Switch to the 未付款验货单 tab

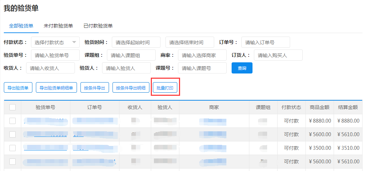pos(58,26)
